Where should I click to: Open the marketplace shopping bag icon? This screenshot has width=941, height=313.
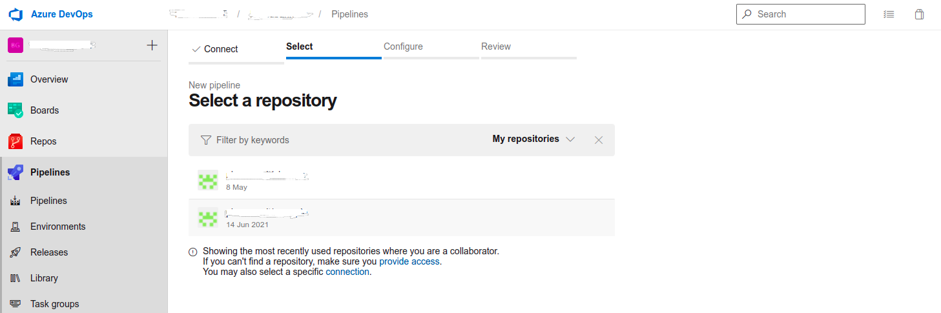click(x=919, y=14)
